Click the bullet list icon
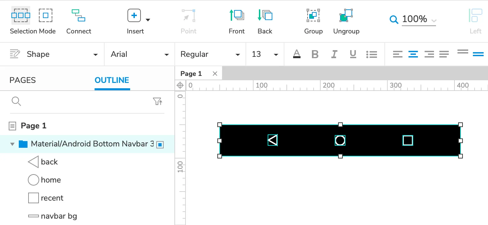The height and width of the screenshot is (225, 488). pos(372,54)
